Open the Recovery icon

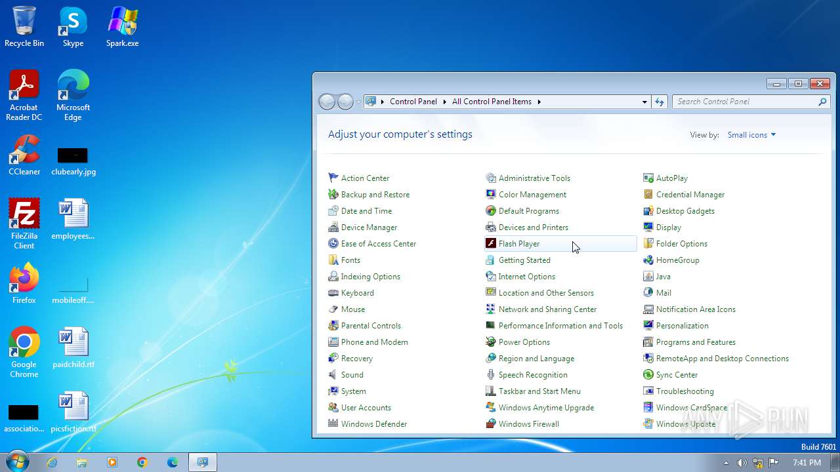tap(333, 359)
